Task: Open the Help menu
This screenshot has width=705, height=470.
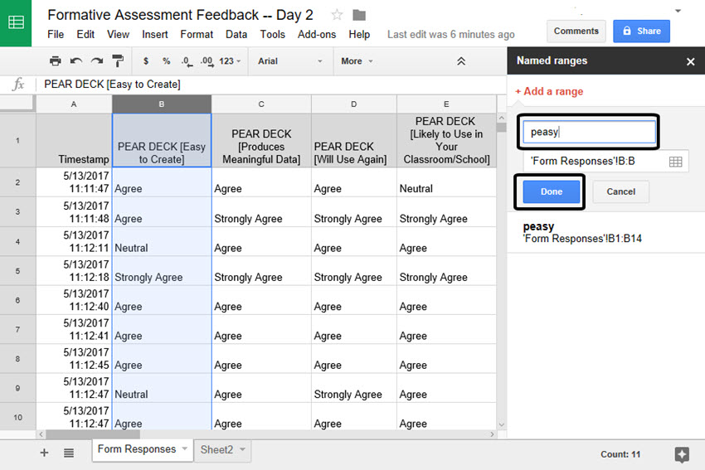Action: click(359, 35)
